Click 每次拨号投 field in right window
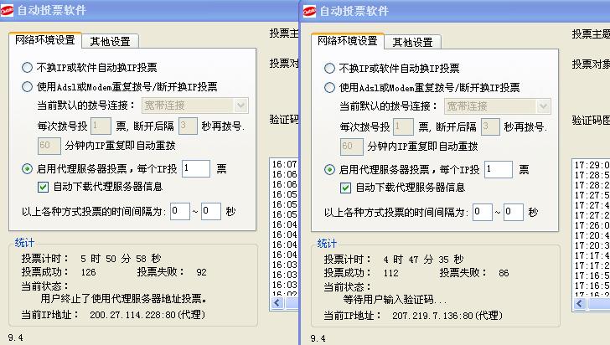610x345 pixels. pos(403,126)
